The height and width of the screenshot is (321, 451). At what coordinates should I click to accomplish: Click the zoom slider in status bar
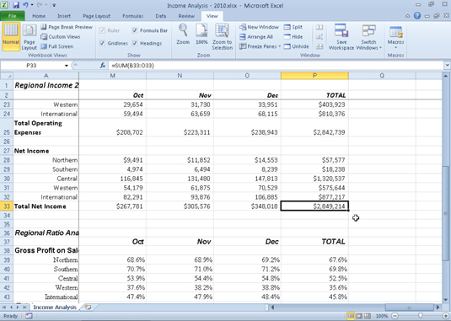(x=421, y=316)
